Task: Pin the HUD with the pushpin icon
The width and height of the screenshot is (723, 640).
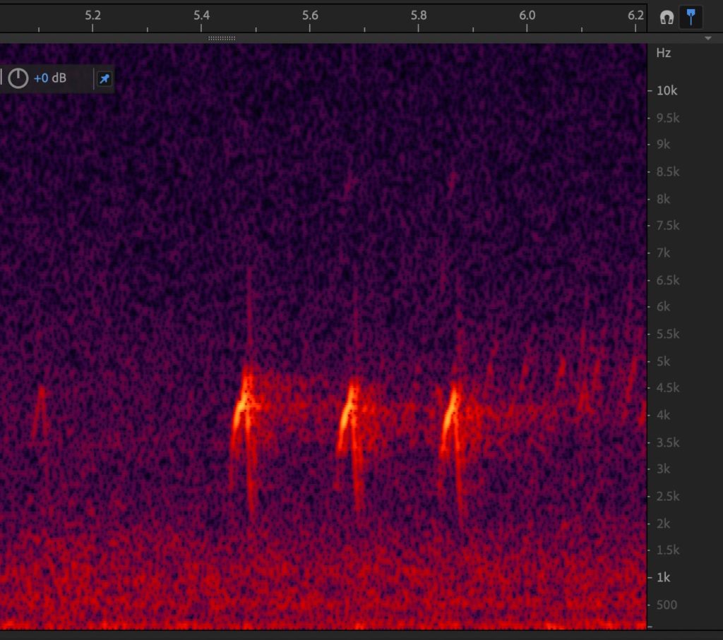Action: 104,78
